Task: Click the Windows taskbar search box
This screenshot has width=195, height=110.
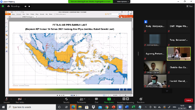Action: (31, 107)
